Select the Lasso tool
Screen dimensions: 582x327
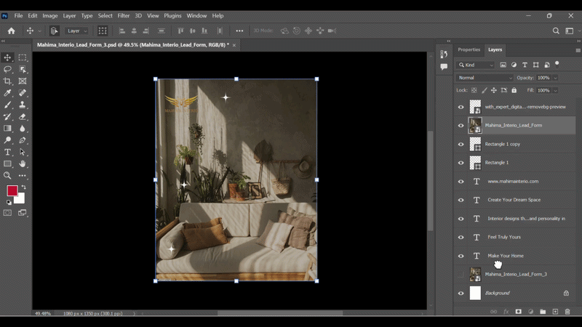pyautogui.click(x=8, y=69)
